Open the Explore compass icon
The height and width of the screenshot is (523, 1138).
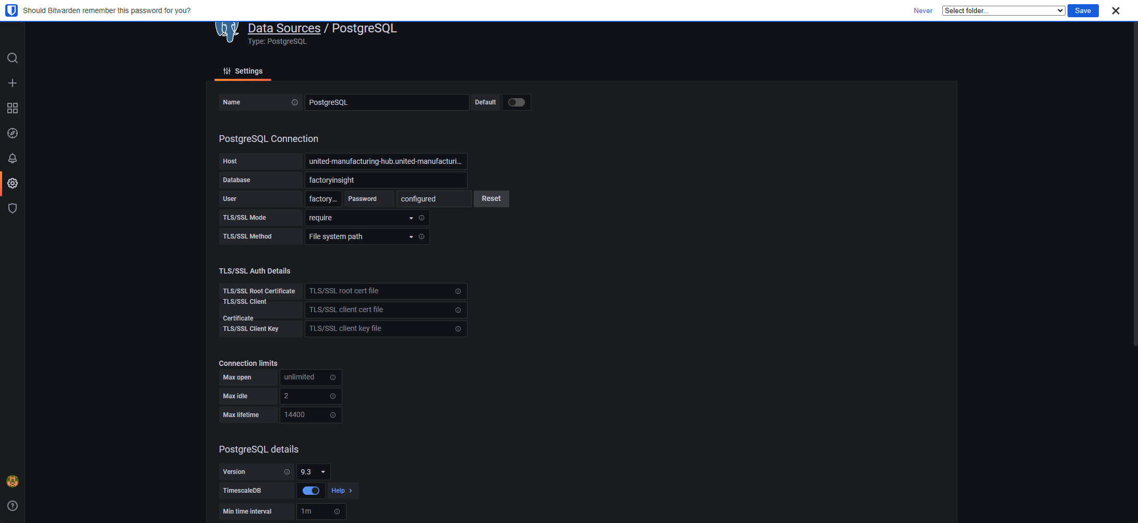click(x=13, y=133)
